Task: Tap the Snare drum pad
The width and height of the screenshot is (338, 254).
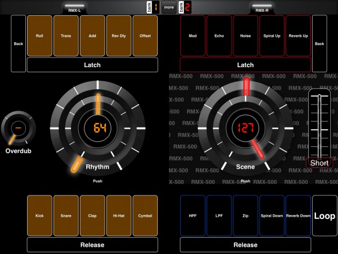Action: 66,216
